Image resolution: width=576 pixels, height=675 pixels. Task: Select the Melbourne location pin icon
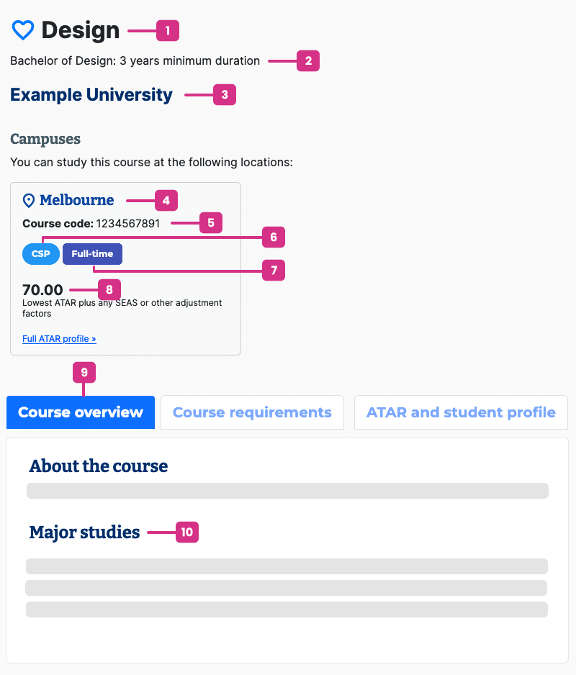[27, 200]
